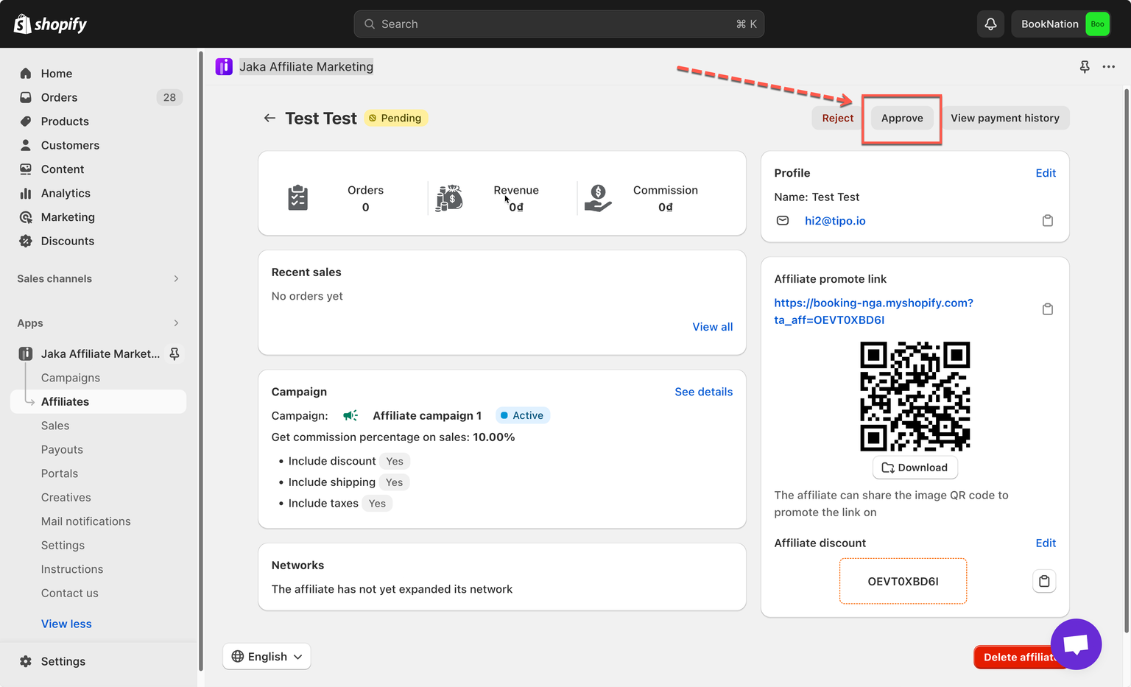
Task: Copy the affiliate email address
Action: 1047,221
